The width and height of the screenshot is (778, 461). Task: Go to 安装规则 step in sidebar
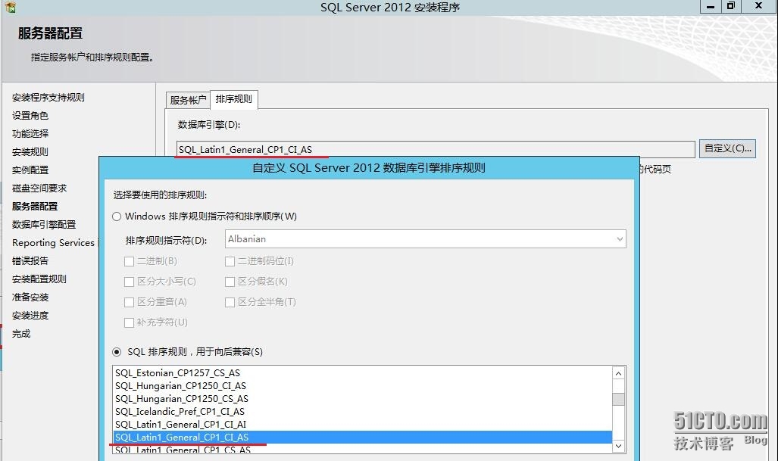30,151
